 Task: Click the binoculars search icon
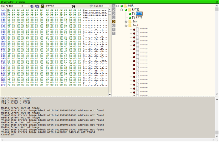coord(74,6)
